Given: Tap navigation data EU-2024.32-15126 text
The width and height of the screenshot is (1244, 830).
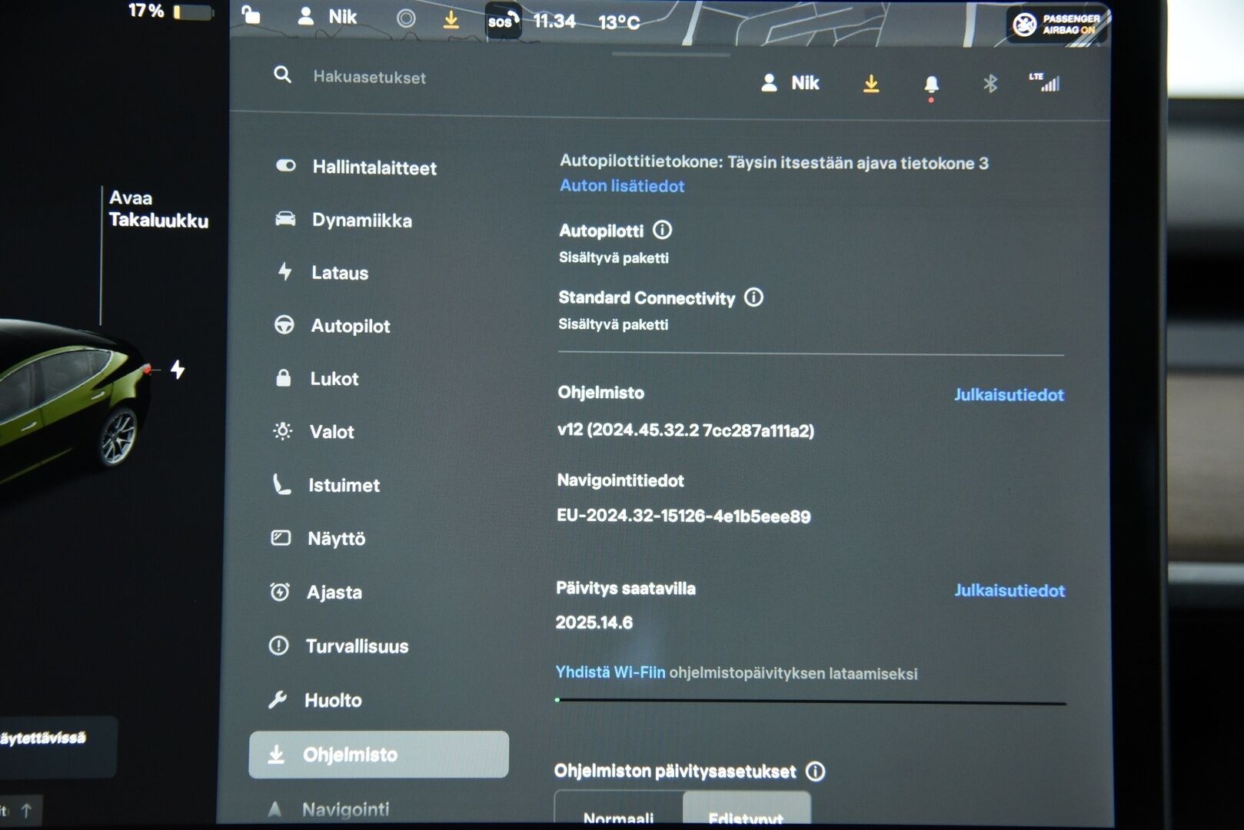Looking at the screenshot, I should (684, 516).
